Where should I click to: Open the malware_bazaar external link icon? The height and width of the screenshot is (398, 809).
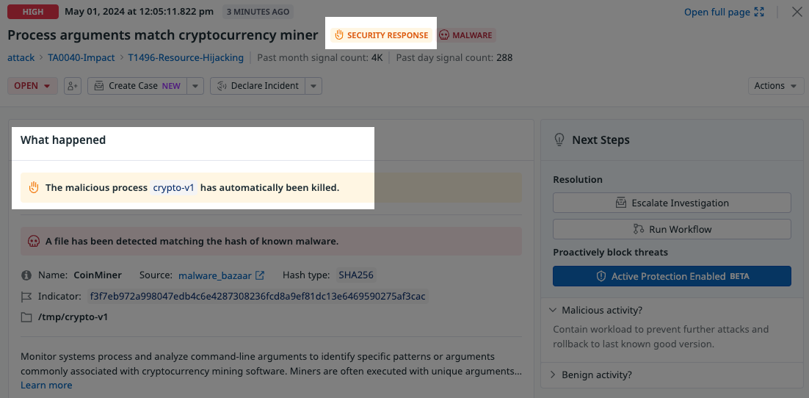coord(260,275)
